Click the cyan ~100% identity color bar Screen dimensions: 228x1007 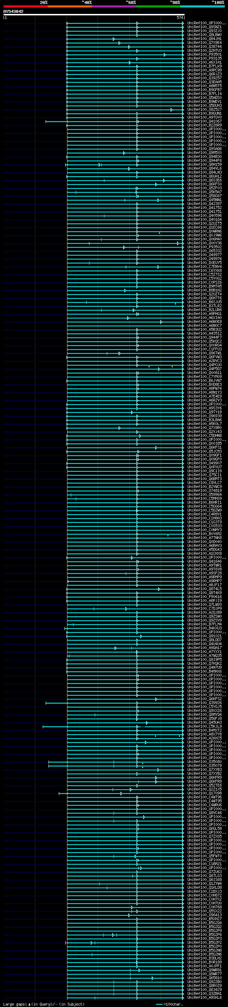[x=202, y=6]
